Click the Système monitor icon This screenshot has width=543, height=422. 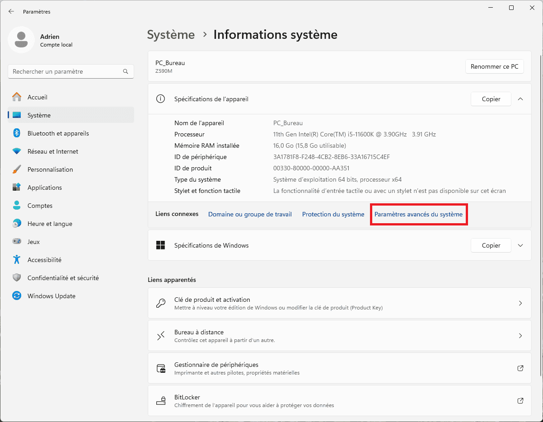click(x=17, y=115)
